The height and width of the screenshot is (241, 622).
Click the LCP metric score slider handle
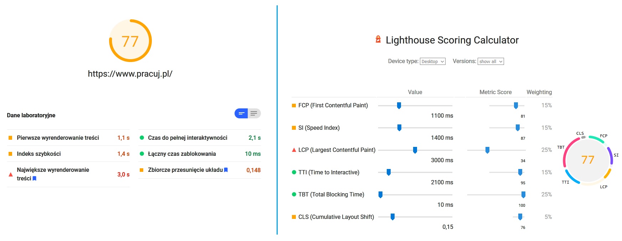click(x=487, y=150)
